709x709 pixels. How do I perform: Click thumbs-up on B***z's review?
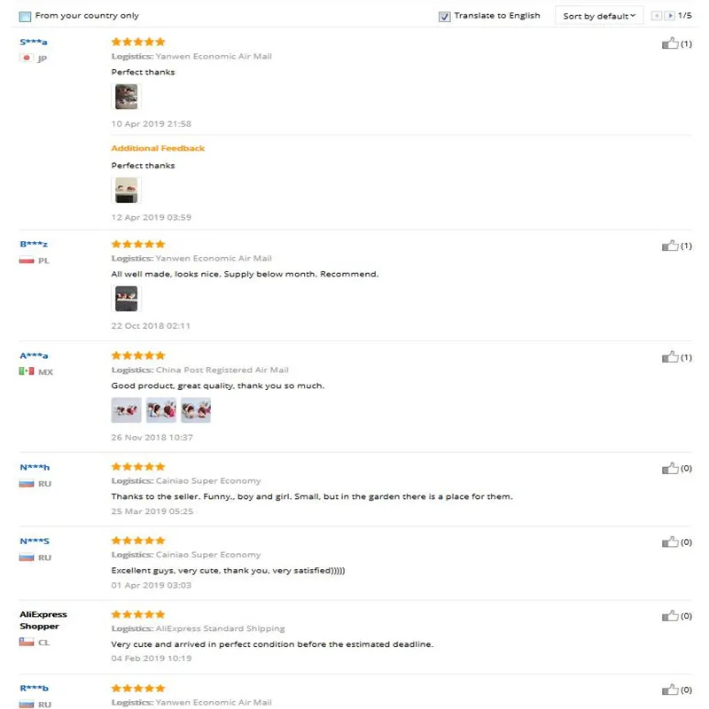pos(670,245)
